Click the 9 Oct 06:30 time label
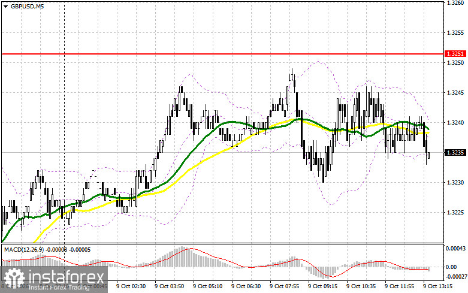This screenshot has height=293, width=468. pyautogui.click(x=246, y=286)
